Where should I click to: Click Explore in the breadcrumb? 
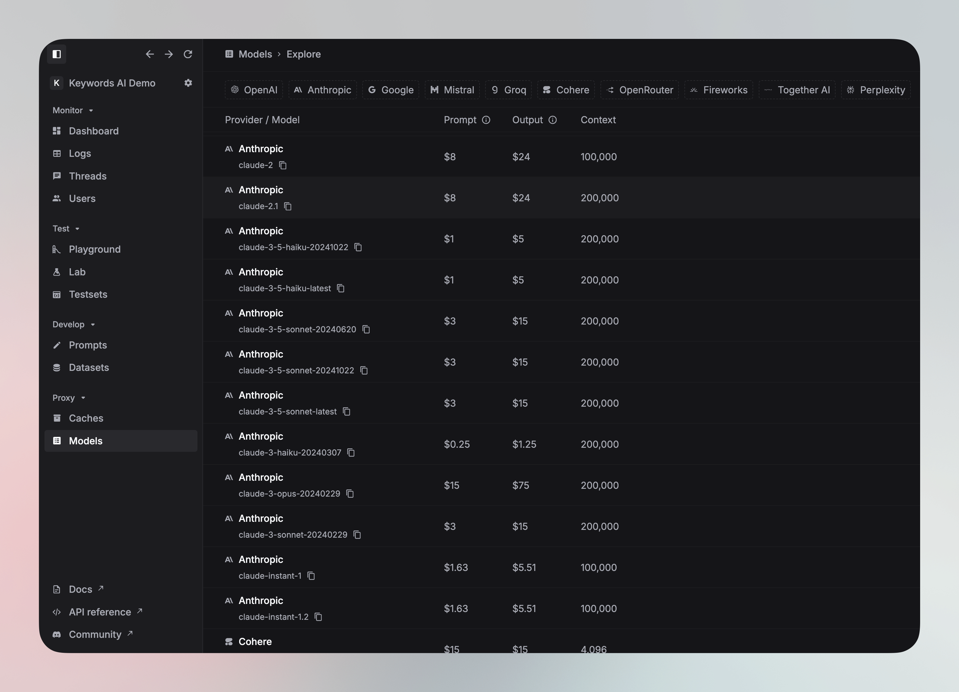point(303,54)
